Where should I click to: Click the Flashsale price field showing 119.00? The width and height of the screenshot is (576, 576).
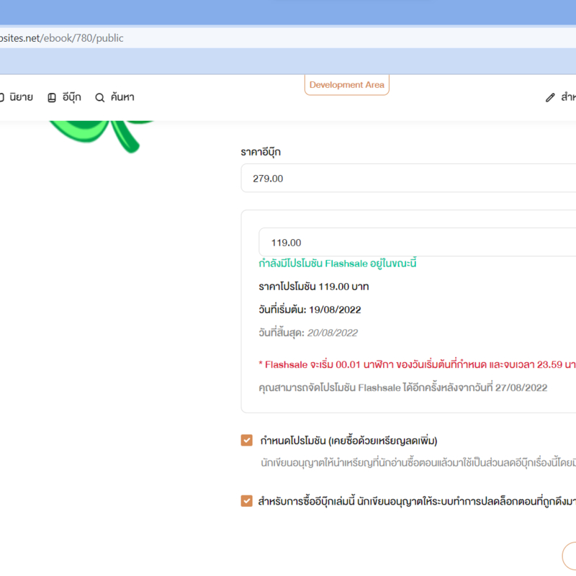418,243
